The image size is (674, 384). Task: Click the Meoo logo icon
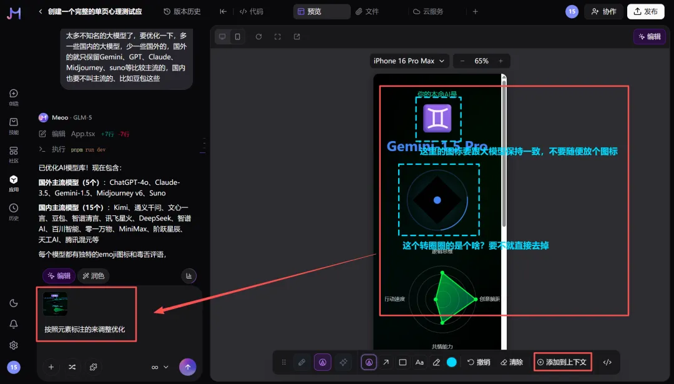point(14,13)
